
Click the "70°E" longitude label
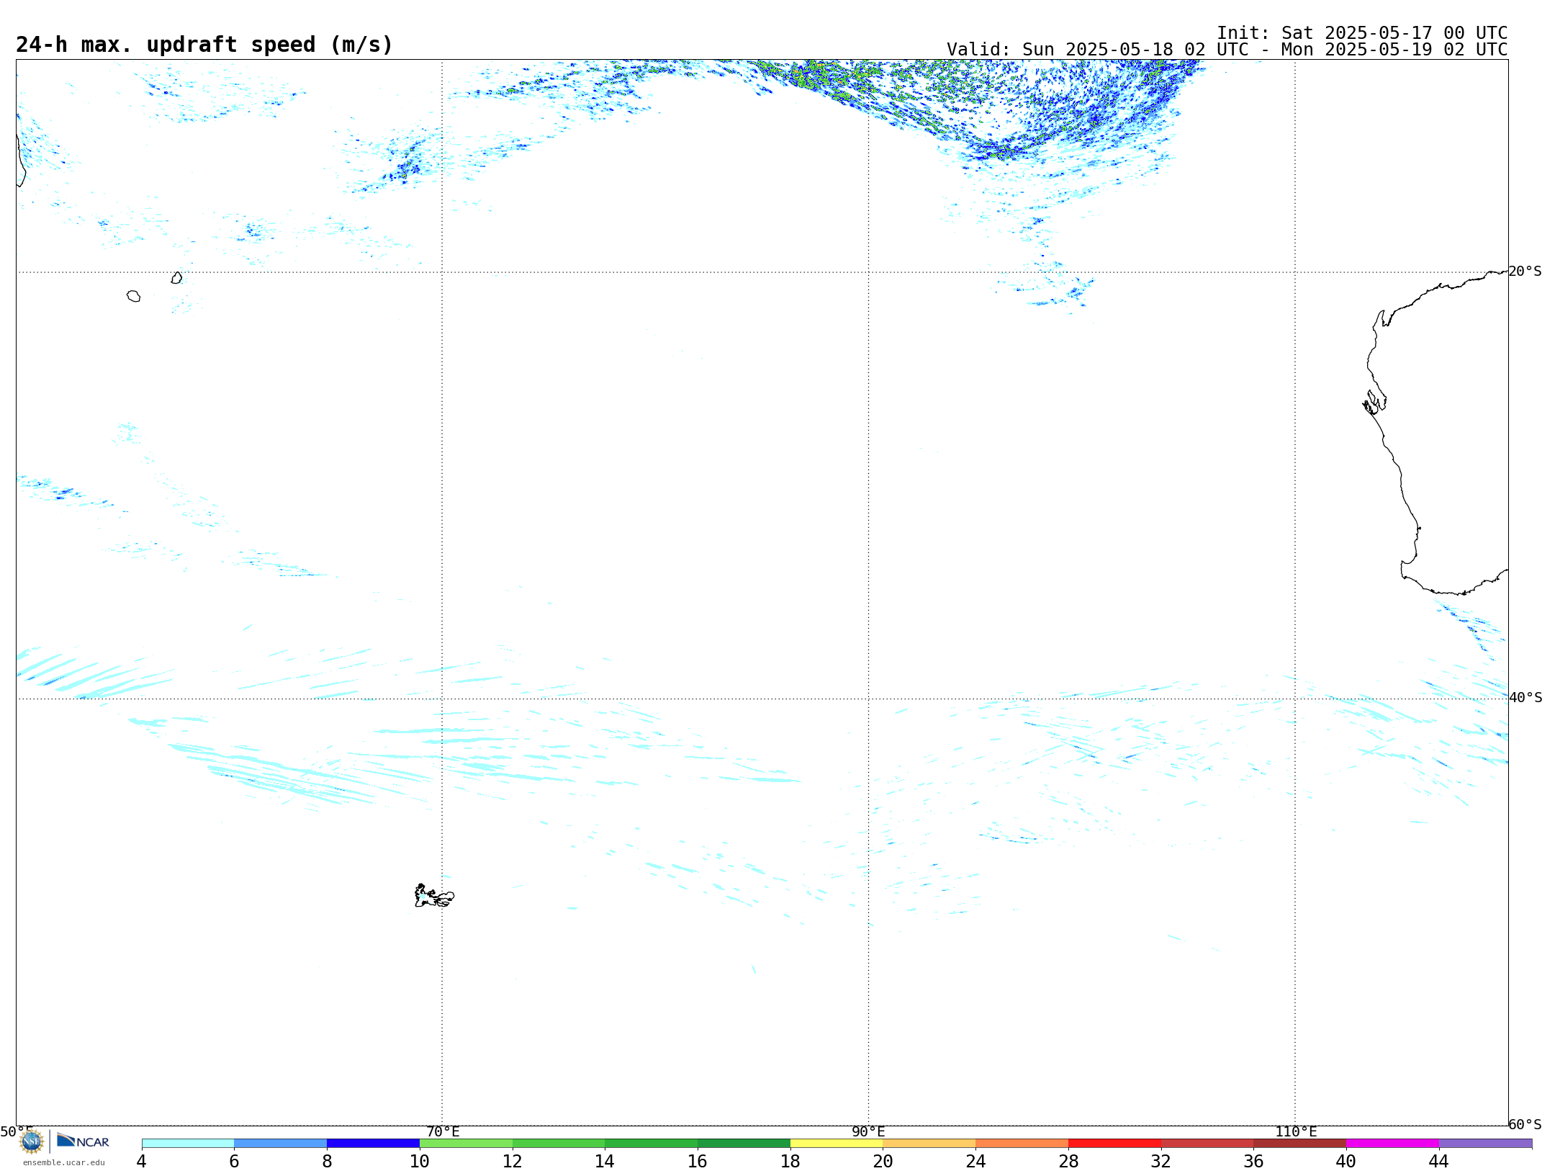click(x=443, y=1131)
